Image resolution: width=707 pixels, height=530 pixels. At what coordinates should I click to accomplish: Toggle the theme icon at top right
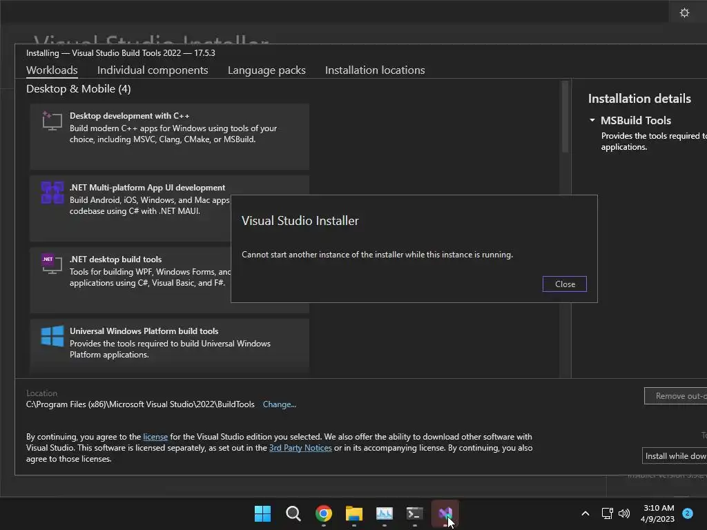(684, 12)
